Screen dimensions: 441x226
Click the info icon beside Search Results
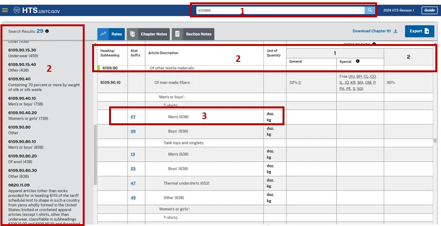pos(47,31)
